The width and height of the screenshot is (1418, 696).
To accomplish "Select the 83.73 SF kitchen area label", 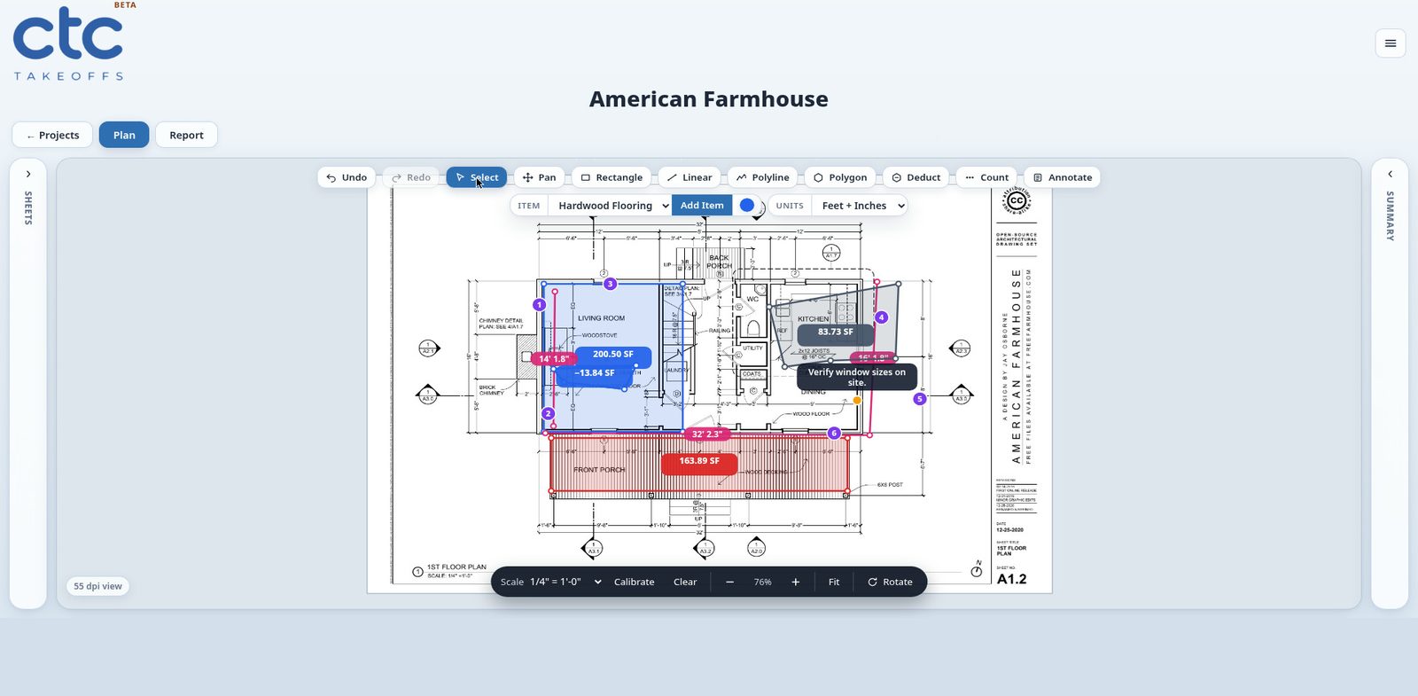I will 835,332.
